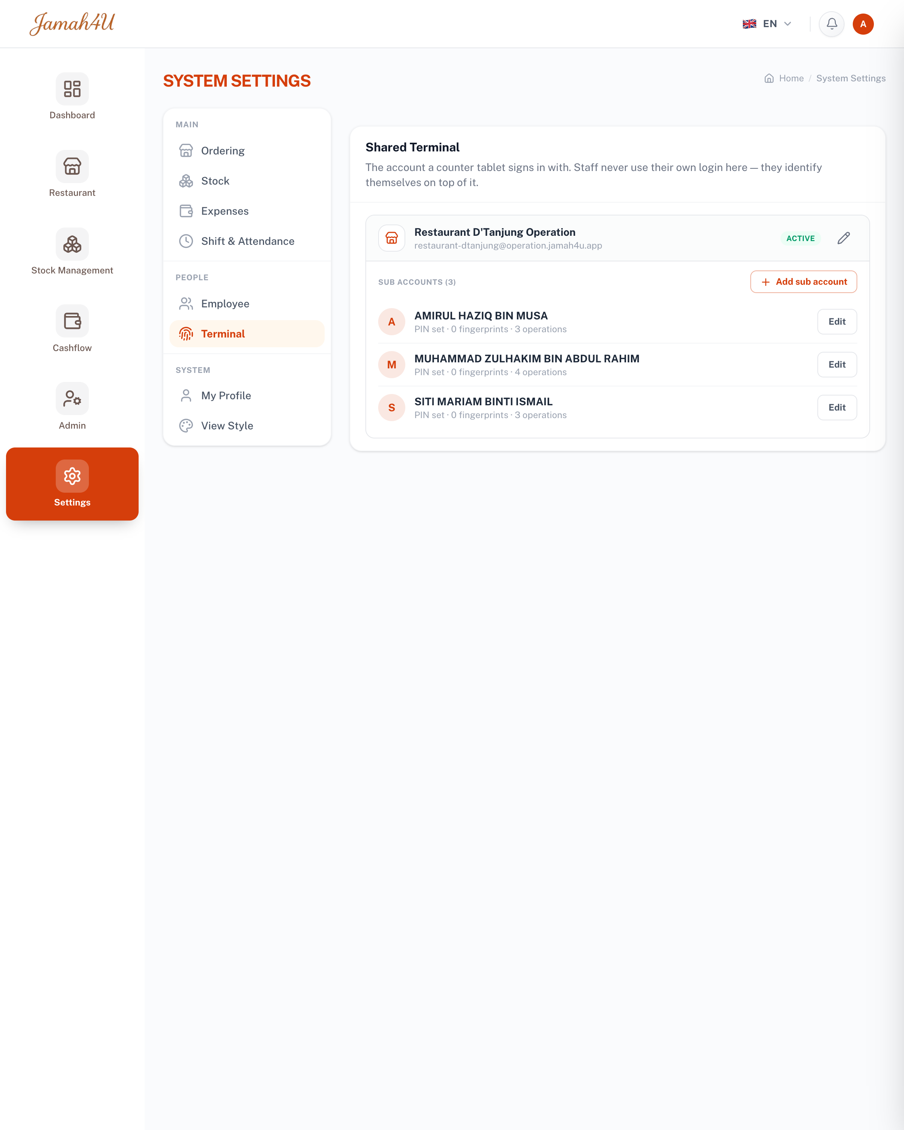
Task: Open the user avatar A in header
Action: [863, 24]
